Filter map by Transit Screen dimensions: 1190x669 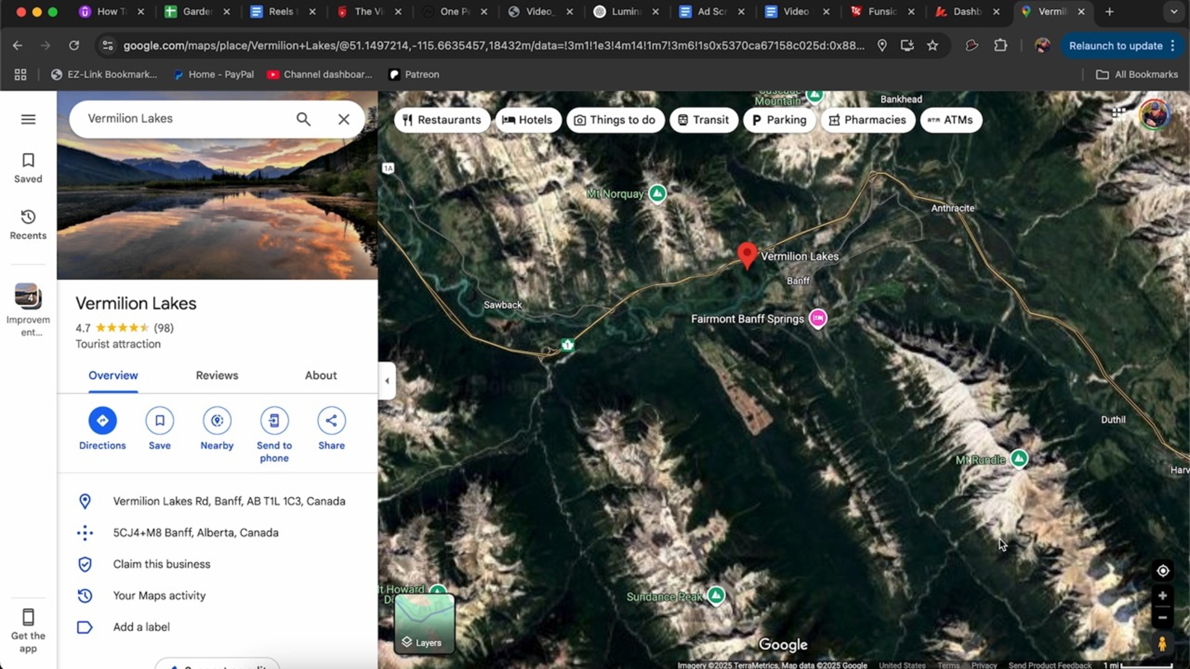[x=703, y=120]
